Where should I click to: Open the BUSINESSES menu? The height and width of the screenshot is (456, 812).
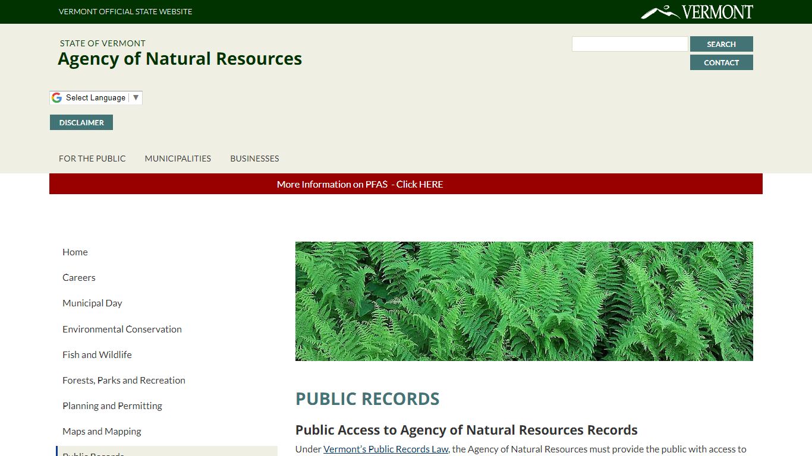pyautogui.click(x=254, y=159)
